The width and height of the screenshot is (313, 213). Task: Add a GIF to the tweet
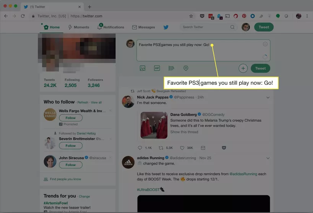[x=157, y=68]
